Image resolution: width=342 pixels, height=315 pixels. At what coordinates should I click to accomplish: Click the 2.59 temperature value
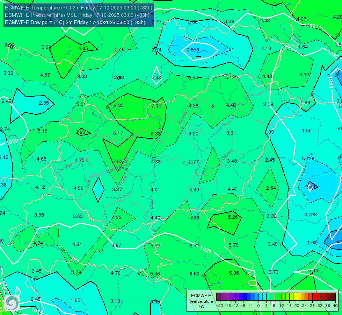point(268,105)
